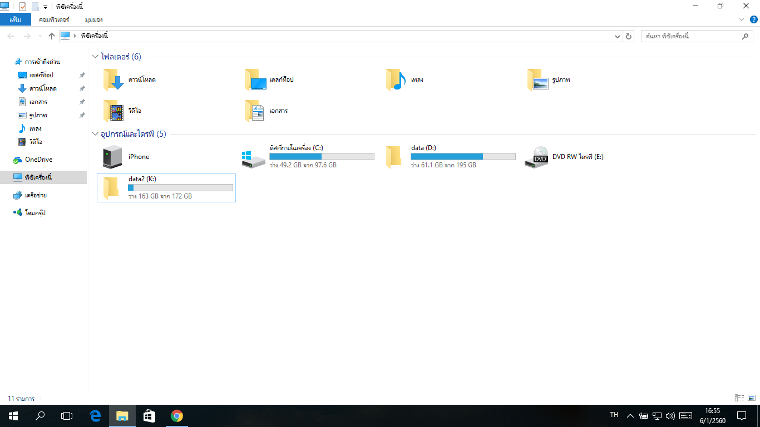Click the data2 (K:) capacity bar

[180, 188]
